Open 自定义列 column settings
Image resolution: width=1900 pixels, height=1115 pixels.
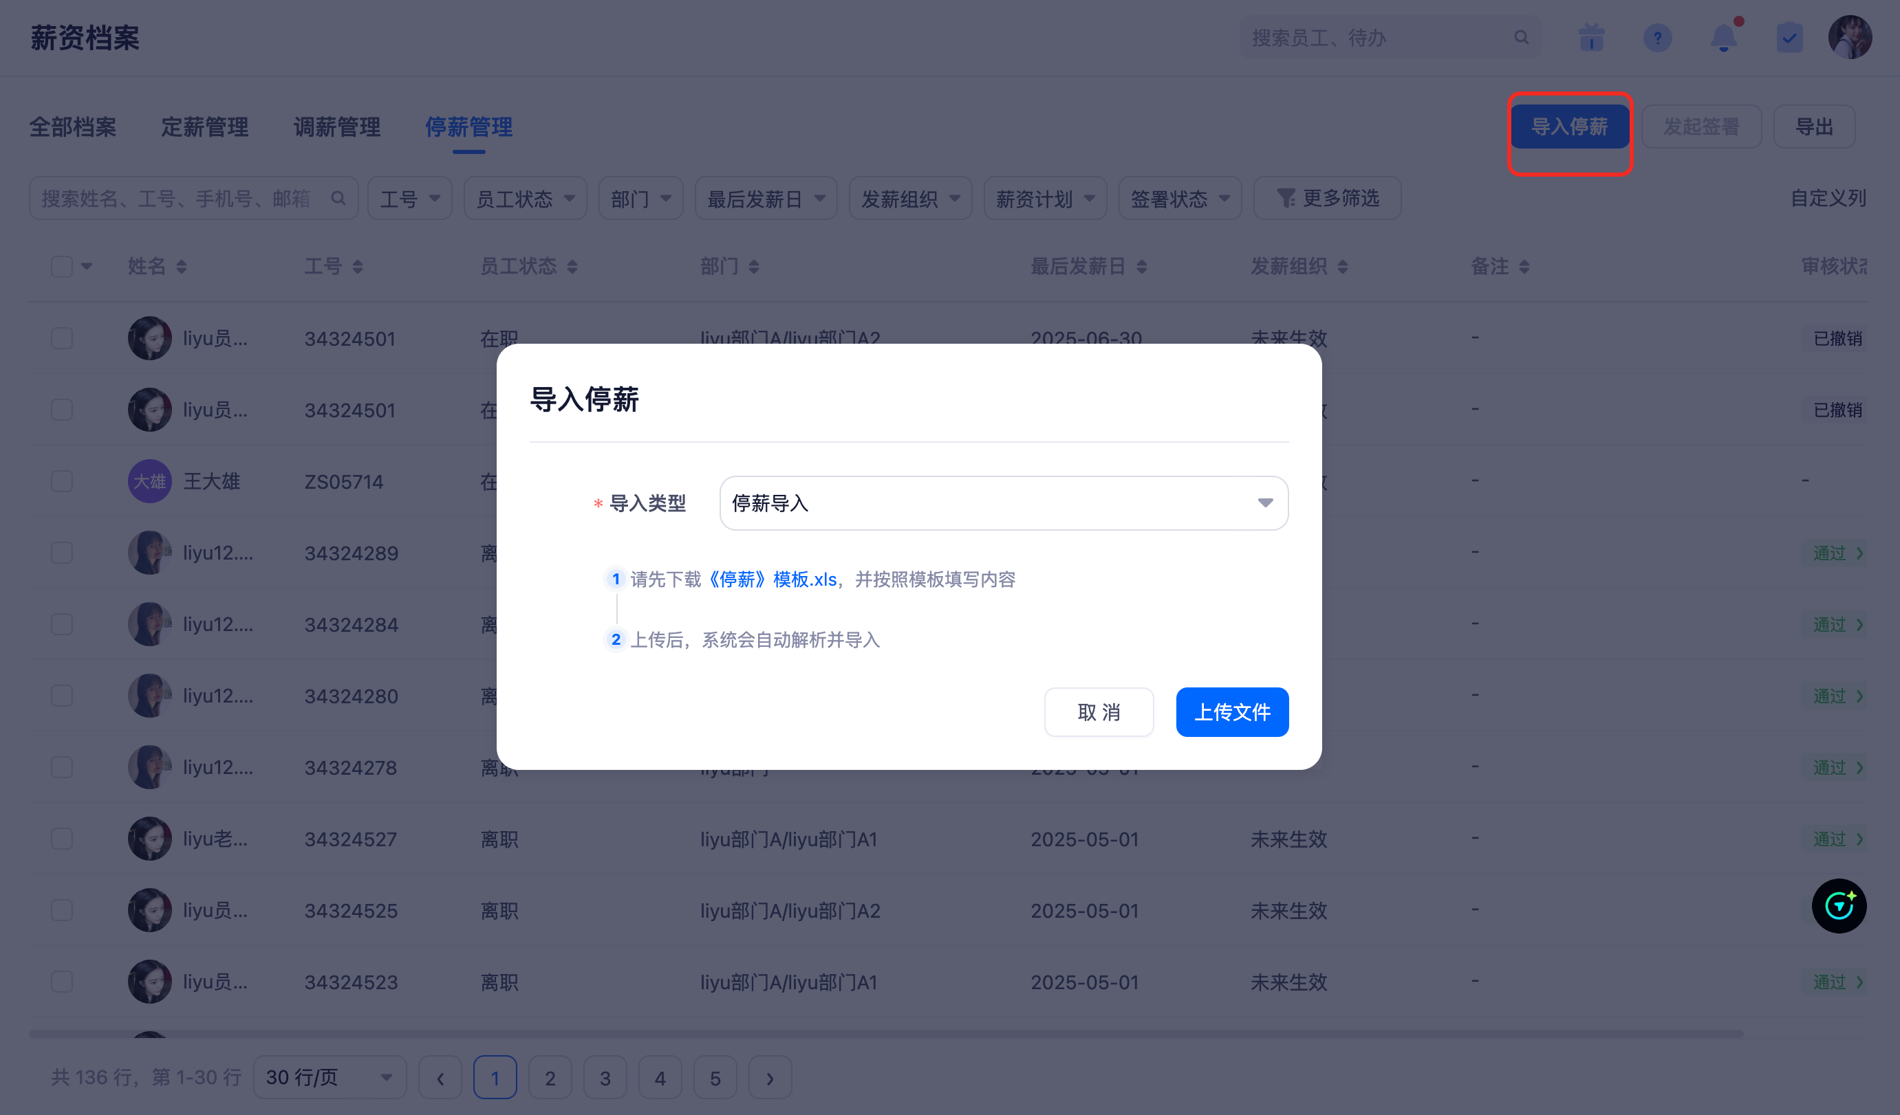1828,198
